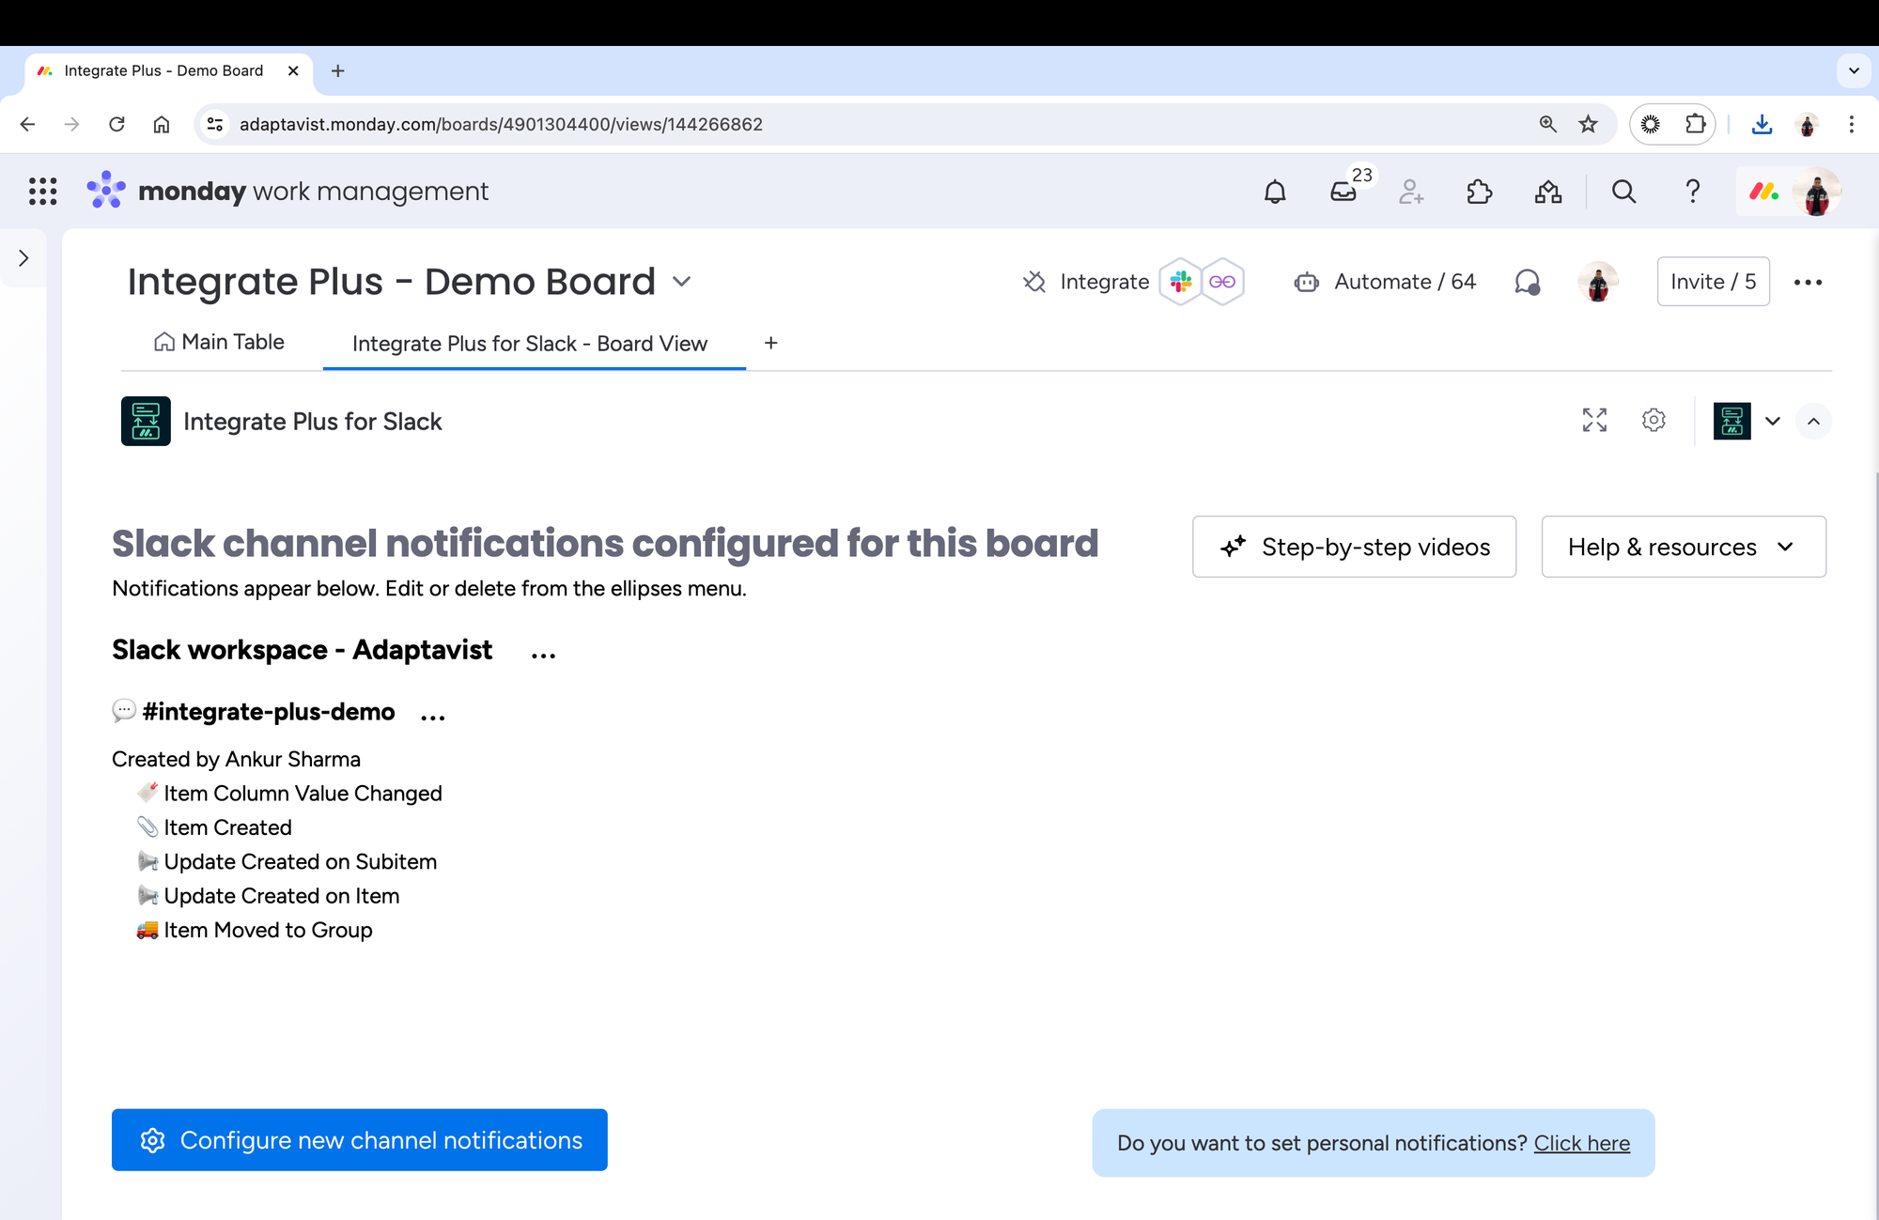View site information in address bar
The image size is (1879, 1220).
click(215, 124)
